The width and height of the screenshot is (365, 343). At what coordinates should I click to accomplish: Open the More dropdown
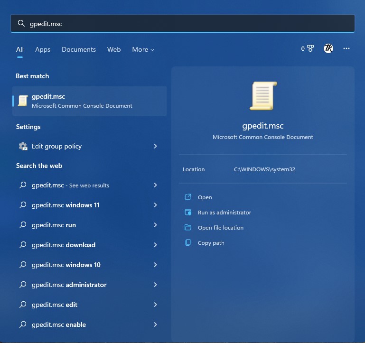click(143, 49)
